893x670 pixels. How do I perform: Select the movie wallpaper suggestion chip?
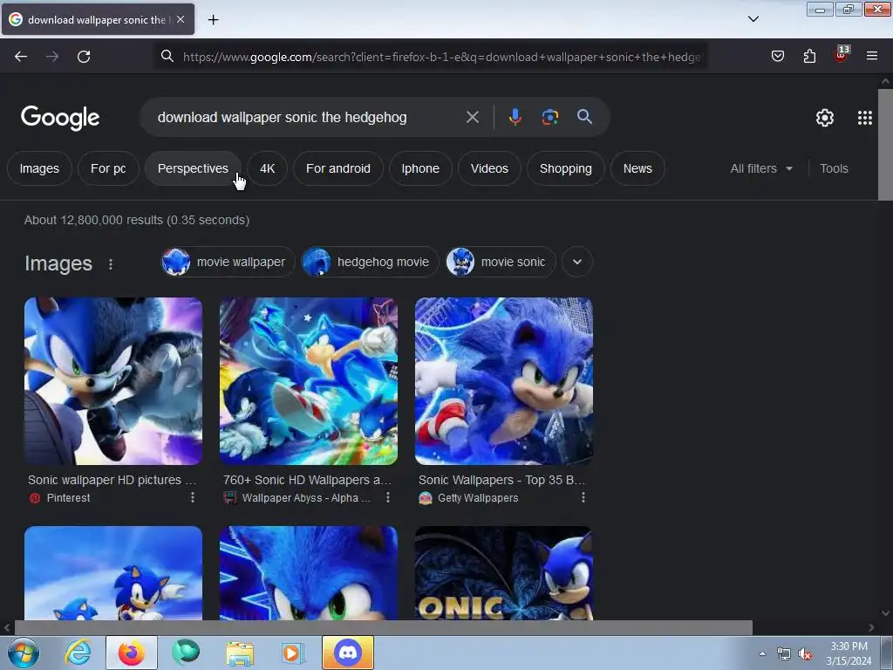tap(228, 262)
